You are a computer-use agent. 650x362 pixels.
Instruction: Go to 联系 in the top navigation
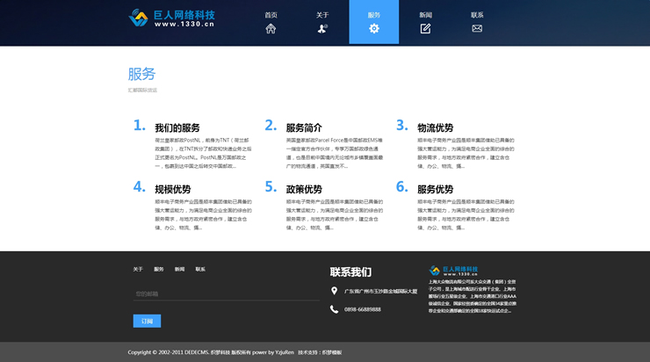tap(477, 15)
